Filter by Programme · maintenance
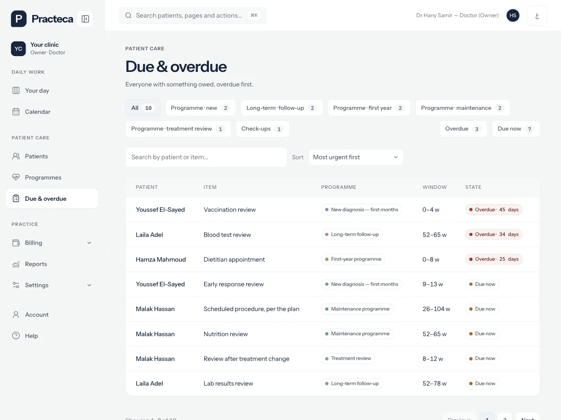Image resolution: width=561 pixels, height=420 pixels. click(x=462, y=108)
